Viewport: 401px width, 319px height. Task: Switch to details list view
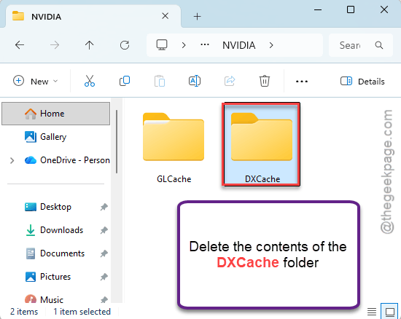click(372, 312)
